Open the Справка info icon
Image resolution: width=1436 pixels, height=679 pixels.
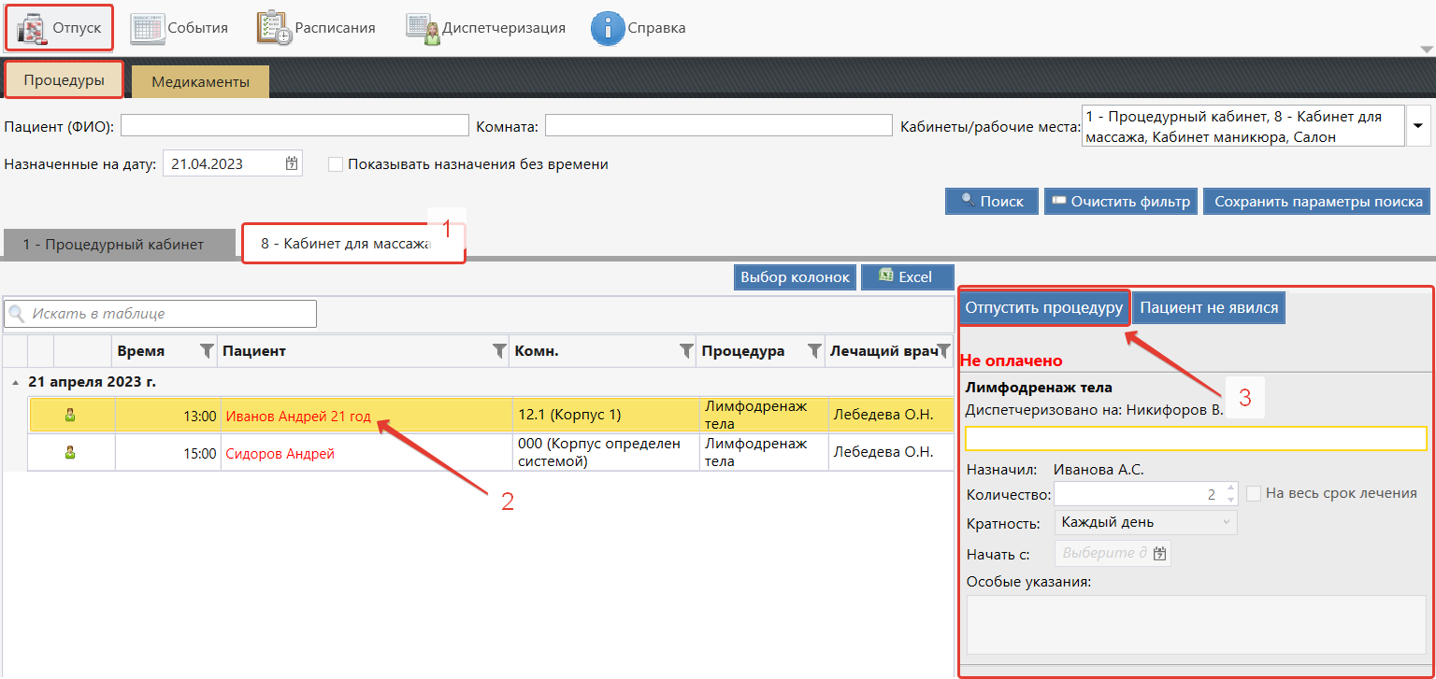(x=607, y=28)
